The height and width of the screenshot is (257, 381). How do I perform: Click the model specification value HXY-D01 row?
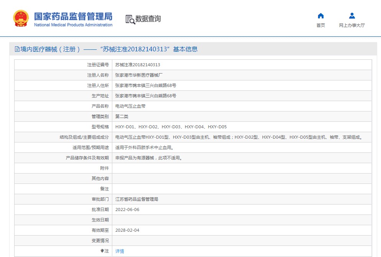[171, 127]
